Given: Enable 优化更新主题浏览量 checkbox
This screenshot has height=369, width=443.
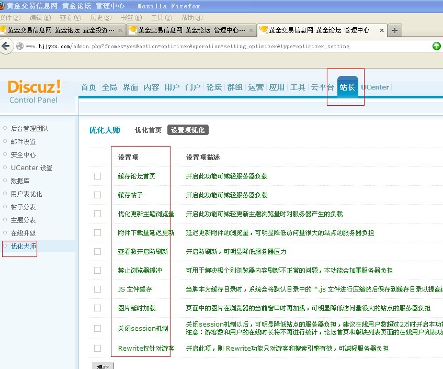Looking at the screenshot, I should (97, 214).
